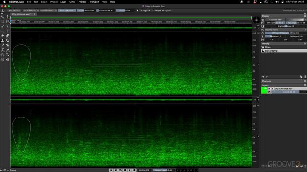Open the Apple menu
Viewport: 307px width, 172px height.
pyautogui.click(x=4, y=2)
